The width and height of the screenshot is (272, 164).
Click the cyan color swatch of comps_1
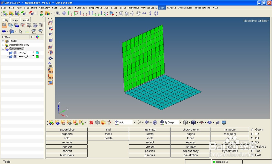click(37, 53)
